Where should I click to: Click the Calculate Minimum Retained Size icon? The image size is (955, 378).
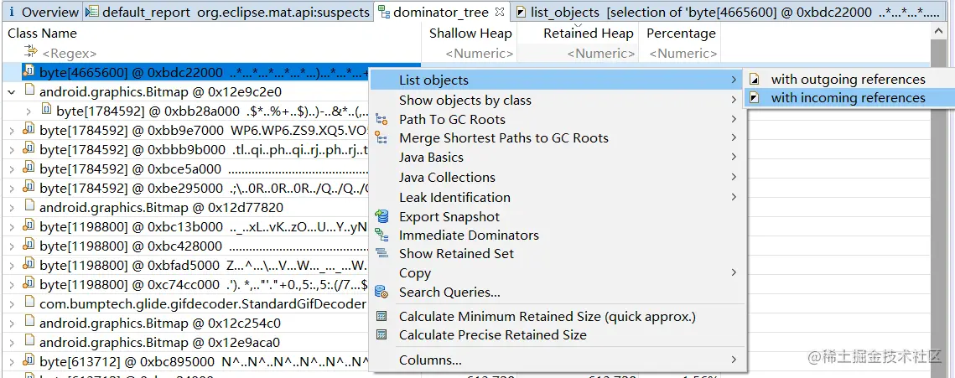[x=381, y=316]
